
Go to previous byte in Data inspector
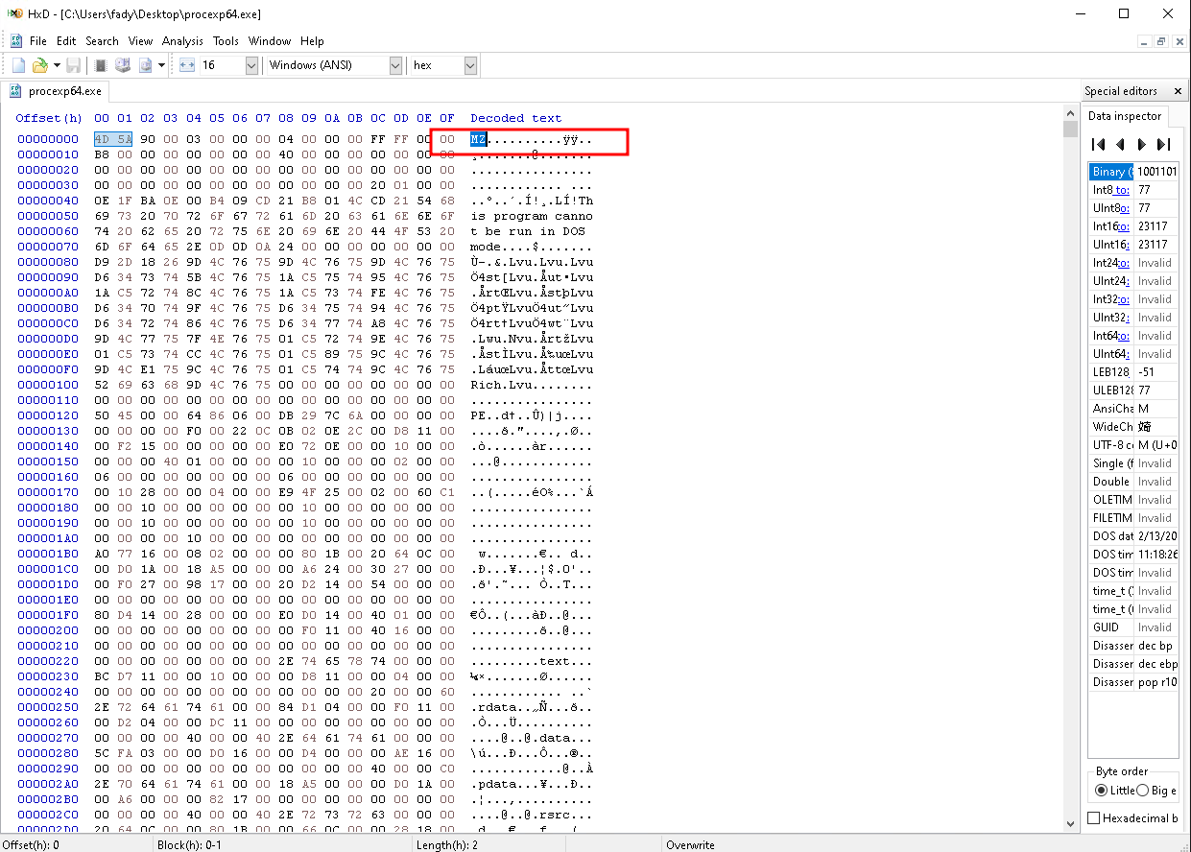click(x=1120, y=144)
